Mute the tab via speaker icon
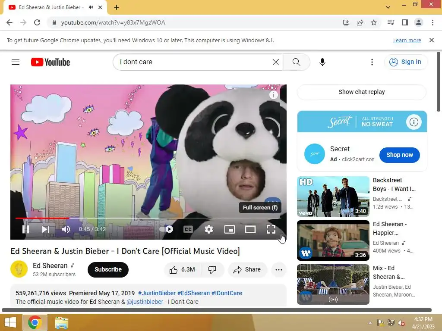This screenshot has width=442, height=331. pos(91,7)
